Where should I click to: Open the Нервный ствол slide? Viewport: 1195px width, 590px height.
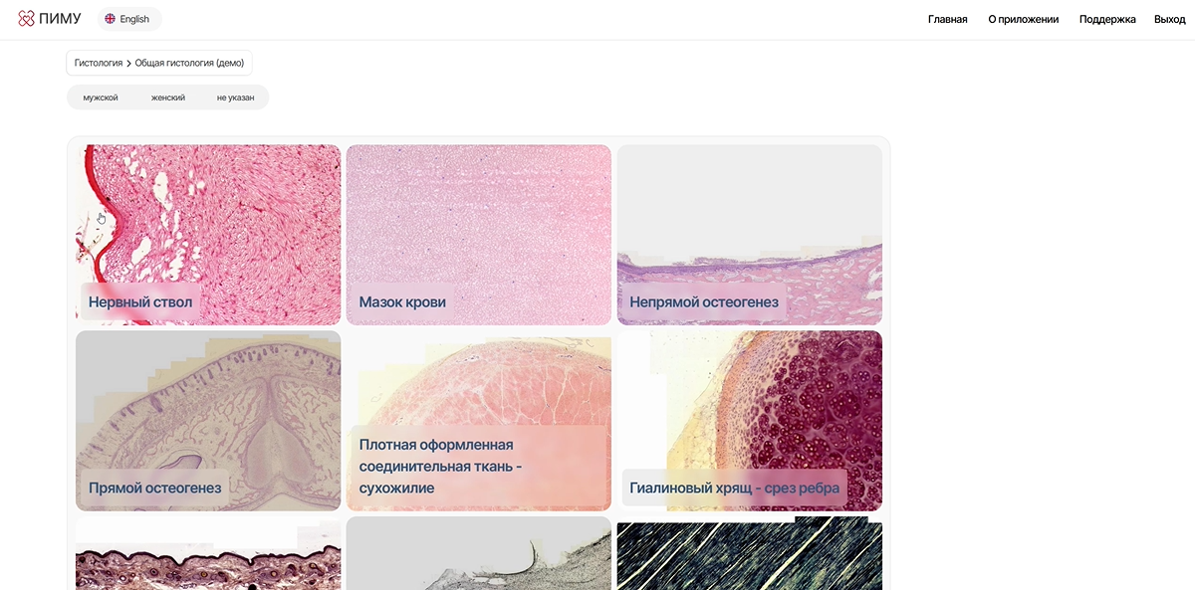click(x=208, y=235)
